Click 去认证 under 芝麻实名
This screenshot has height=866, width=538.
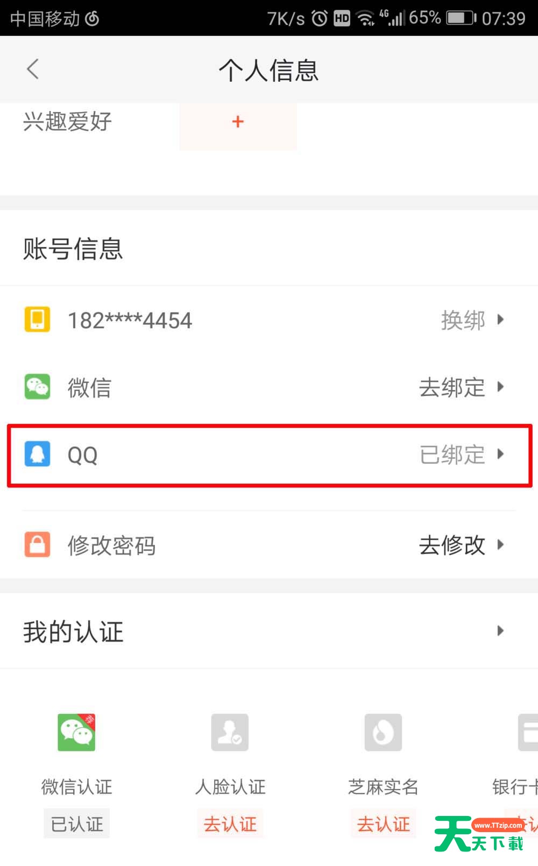point(383,823)
